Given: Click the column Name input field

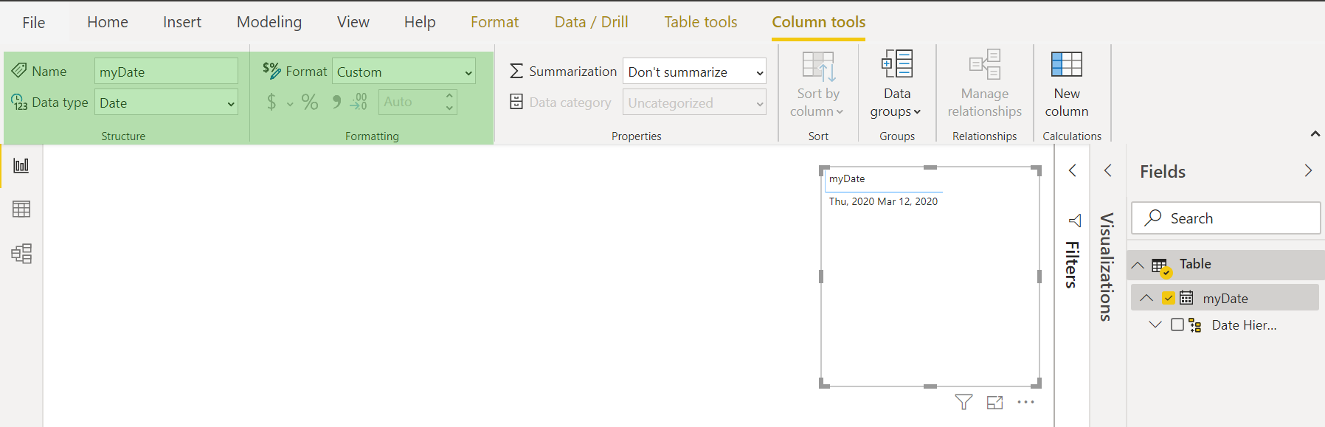Looking at the screenshot, I should pos(166,72).
